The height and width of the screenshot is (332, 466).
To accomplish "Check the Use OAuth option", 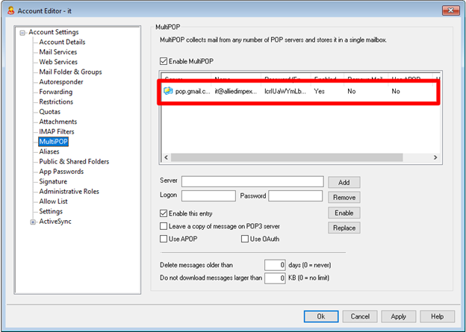I will coord(245,239).
